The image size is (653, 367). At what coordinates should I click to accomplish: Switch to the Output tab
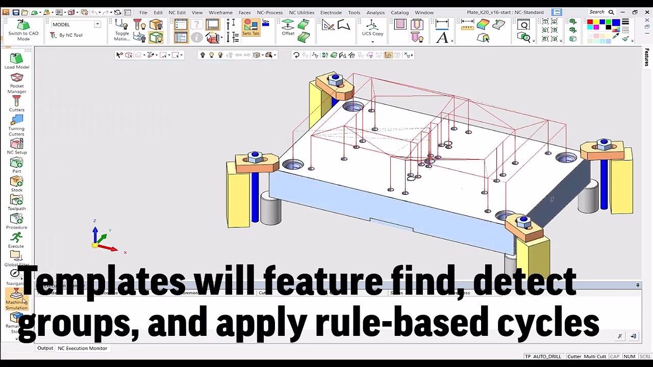pyautogui.click(x=45, y=348)
